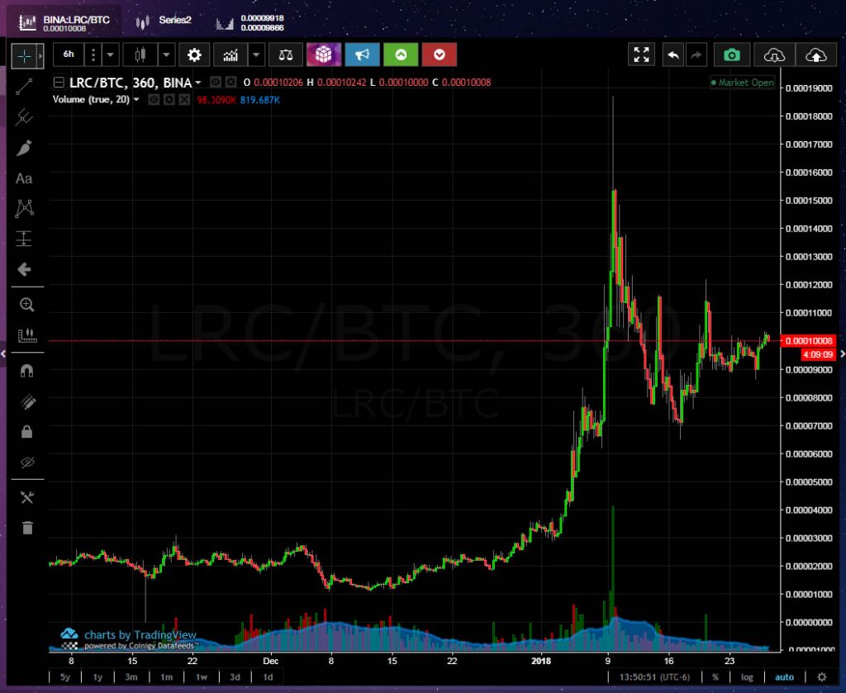
Task: Select the crosshair cursor tool
Action: pos(25,55)
